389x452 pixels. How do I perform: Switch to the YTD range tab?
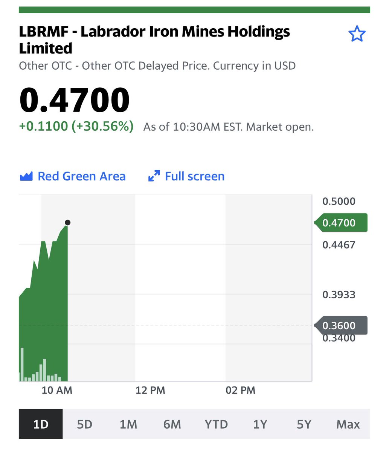tap(216, 424)
